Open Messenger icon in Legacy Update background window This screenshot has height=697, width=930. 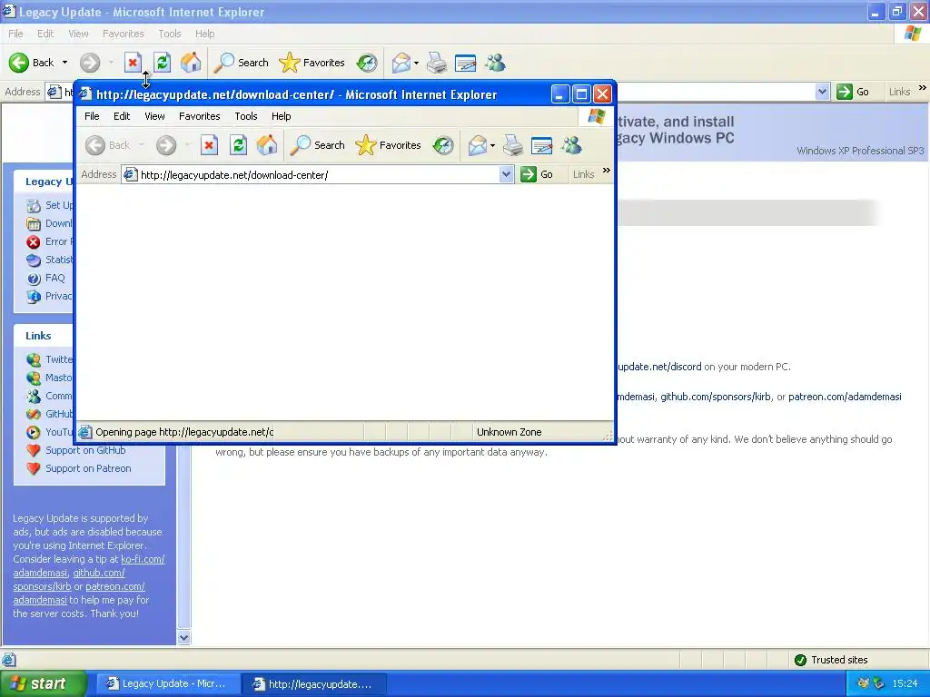(x=495, y=63)
